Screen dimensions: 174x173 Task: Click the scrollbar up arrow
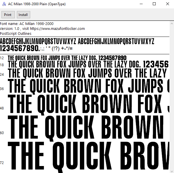(172, 24)
